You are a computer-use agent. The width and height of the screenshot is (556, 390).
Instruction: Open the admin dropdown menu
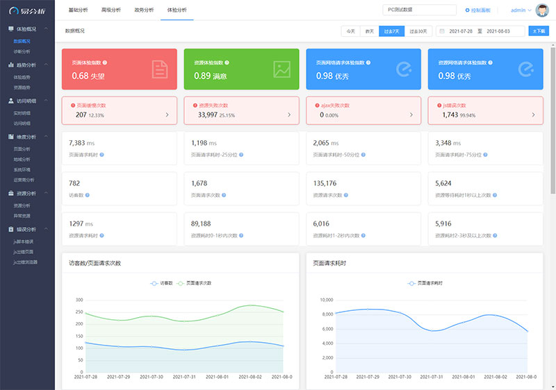521,10
